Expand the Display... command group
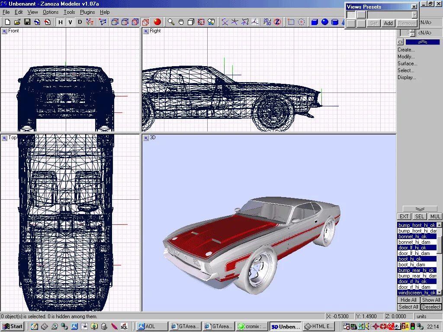Image resolution: width=443 pixels, height=332 pixels. click(x=407, y=77)
